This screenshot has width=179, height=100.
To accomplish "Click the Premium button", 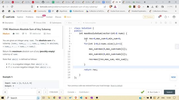I will 149,17.
